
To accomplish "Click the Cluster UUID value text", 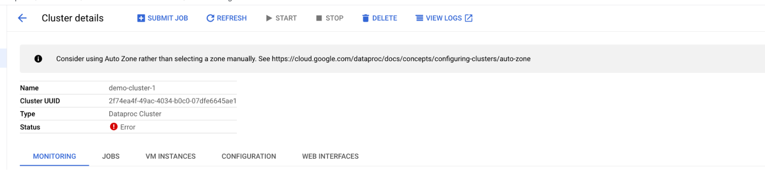I will coord(173,101).
